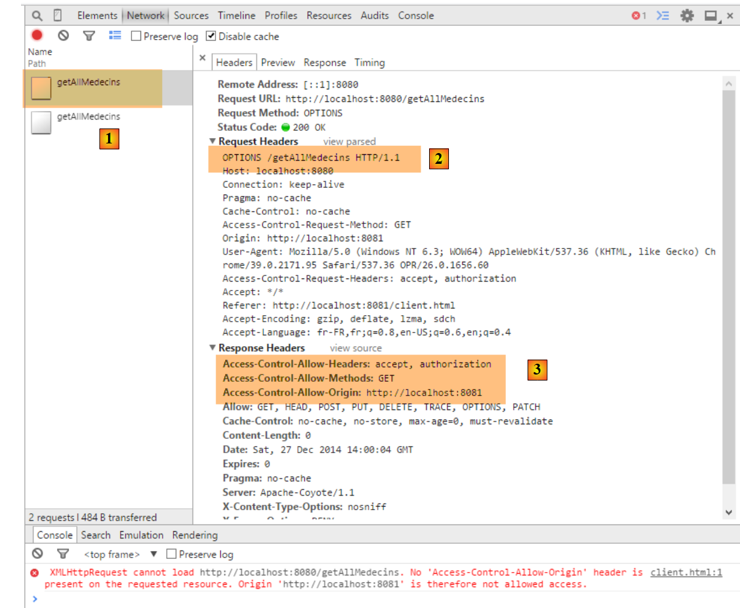
Task: Click the magnifier search icon in DevTools toolbar
Action: click(x=37, y=16)
